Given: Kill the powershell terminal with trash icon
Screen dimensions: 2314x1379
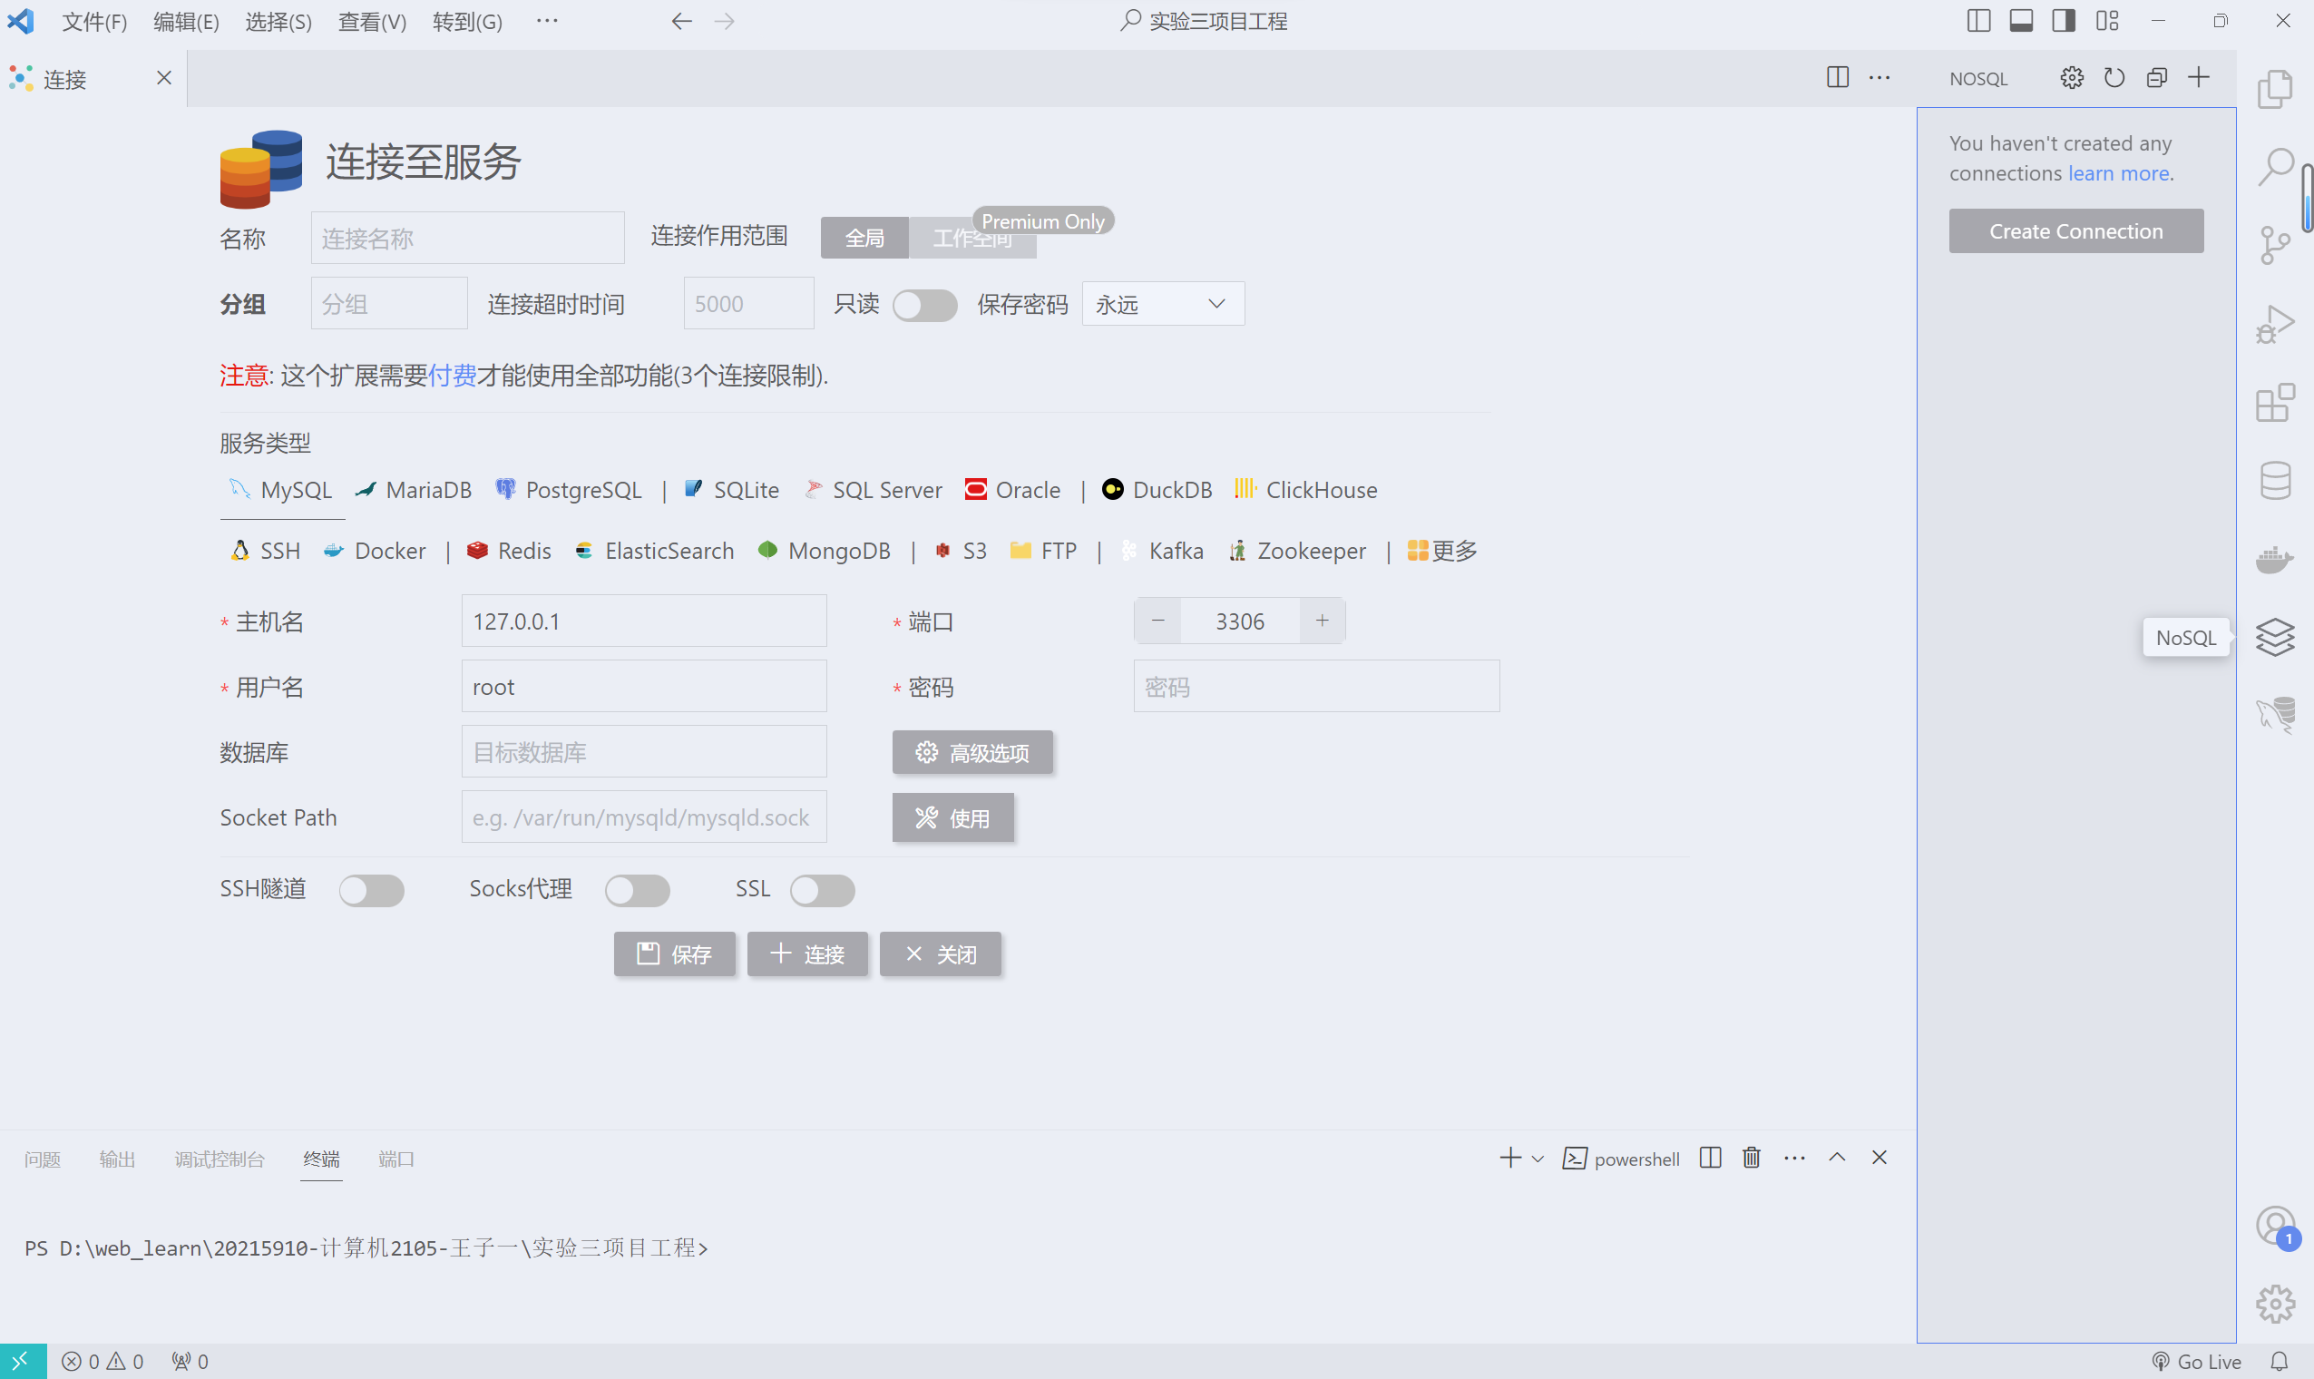Looking at the screenshot, I should click(1751, 1158).
